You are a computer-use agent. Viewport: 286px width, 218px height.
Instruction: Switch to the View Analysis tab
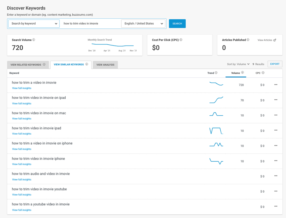105,65
